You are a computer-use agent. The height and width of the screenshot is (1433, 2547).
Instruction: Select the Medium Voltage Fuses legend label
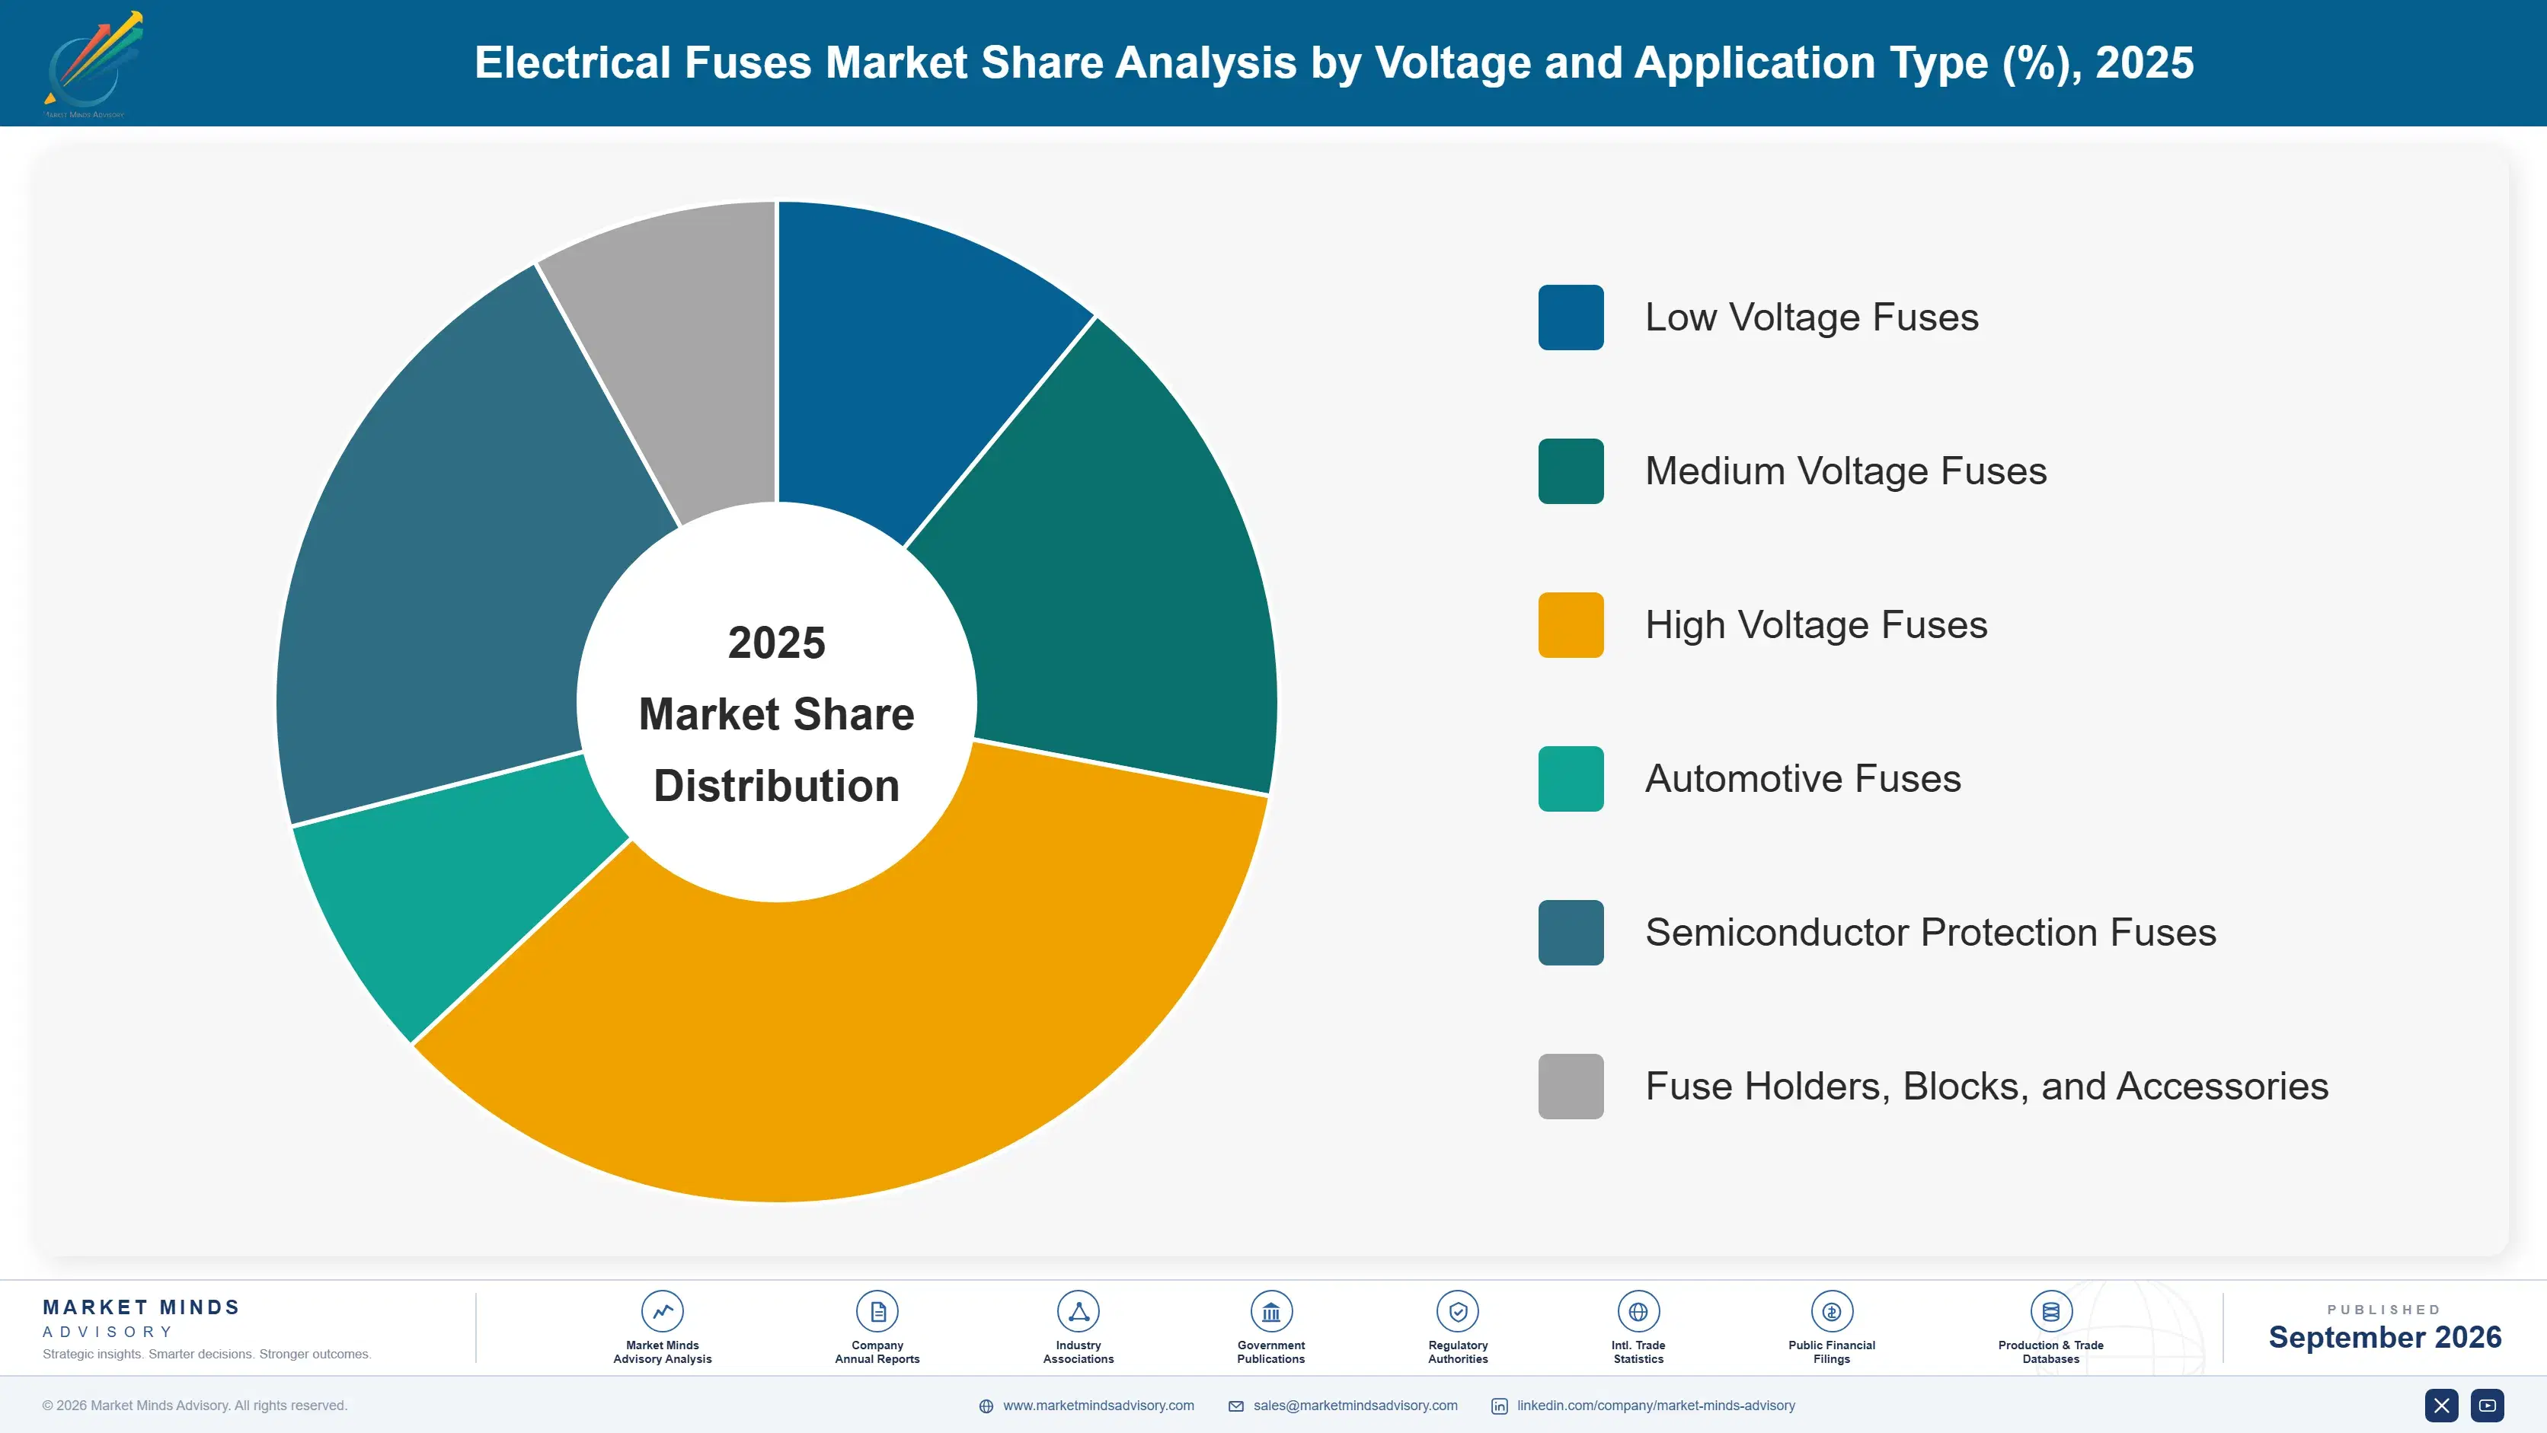tap(1846, 471)
